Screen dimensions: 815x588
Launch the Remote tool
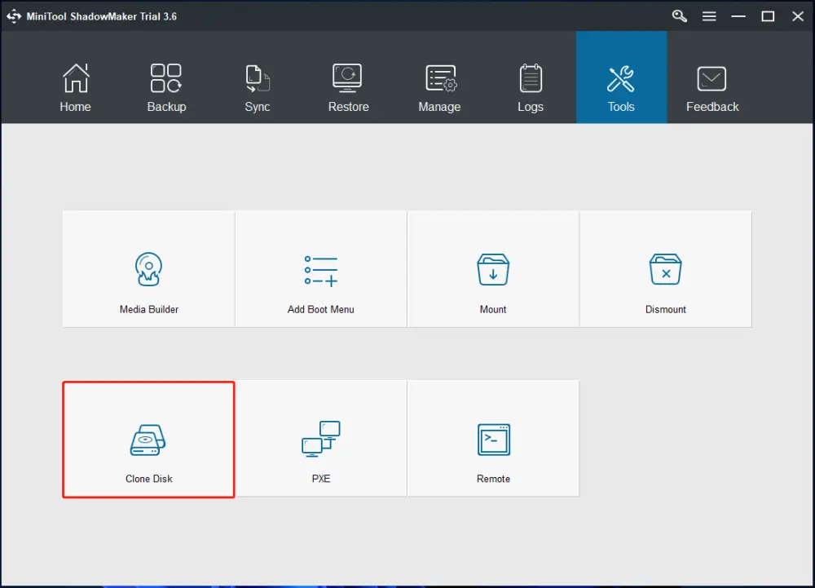pos(493,438)
